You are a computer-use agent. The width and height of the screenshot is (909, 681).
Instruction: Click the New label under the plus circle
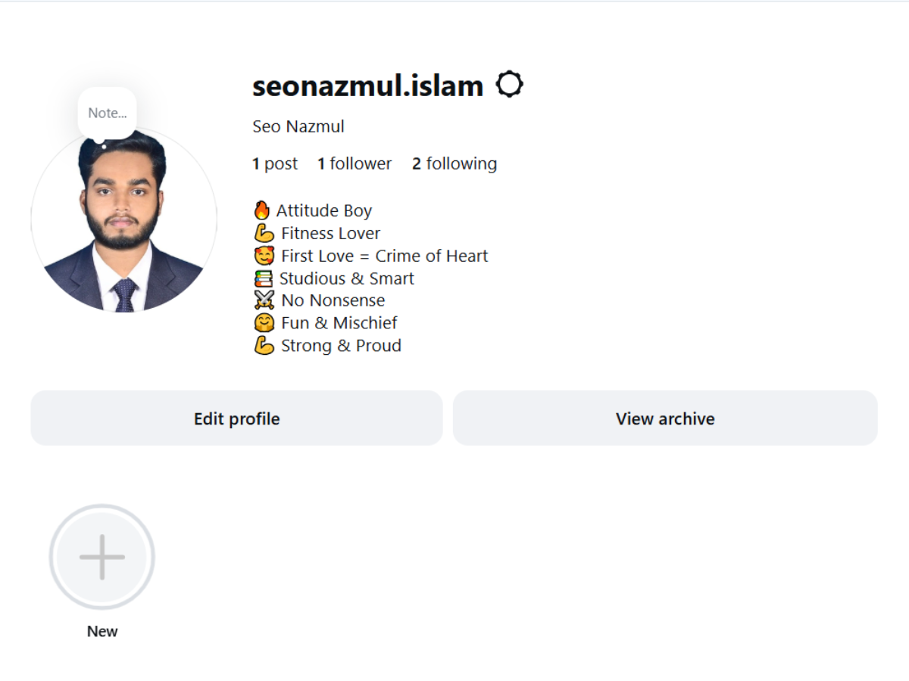coord(102,630)
